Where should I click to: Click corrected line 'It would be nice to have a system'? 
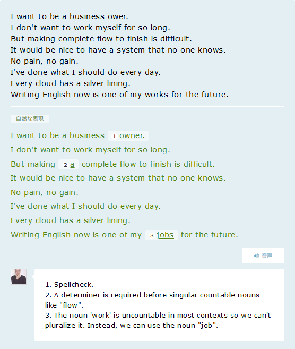click(x=118, y=178)
